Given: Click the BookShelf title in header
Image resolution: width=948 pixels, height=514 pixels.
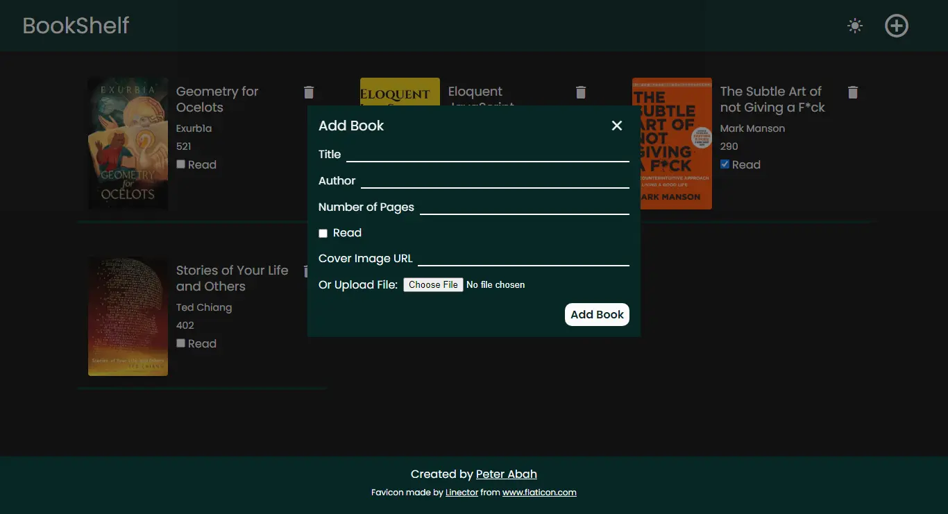Looking at the screenshot, I should [76, 26].
